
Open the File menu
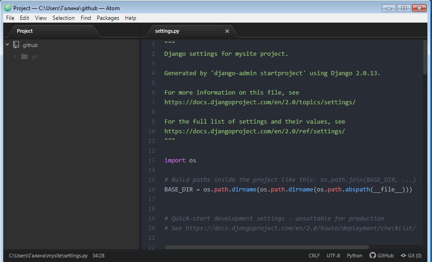click(10, 18)
